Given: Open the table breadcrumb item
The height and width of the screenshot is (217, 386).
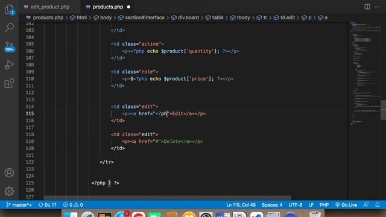Looking at the screenshot, I should coord(215,17).
